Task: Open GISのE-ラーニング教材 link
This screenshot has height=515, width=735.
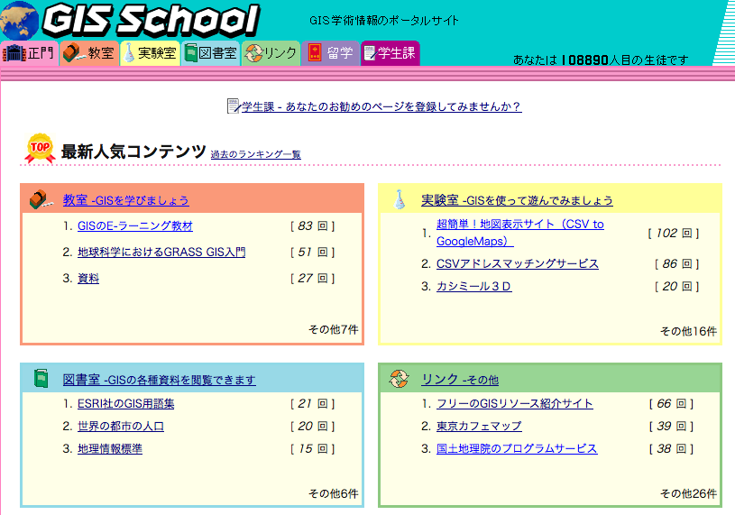Action: (x=135, y=225)
